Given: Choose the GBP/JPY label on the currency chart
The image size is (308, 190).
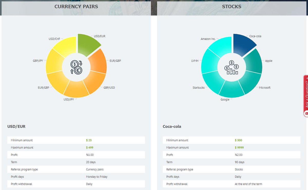Looking at the screenshot, I should [38, 61].
